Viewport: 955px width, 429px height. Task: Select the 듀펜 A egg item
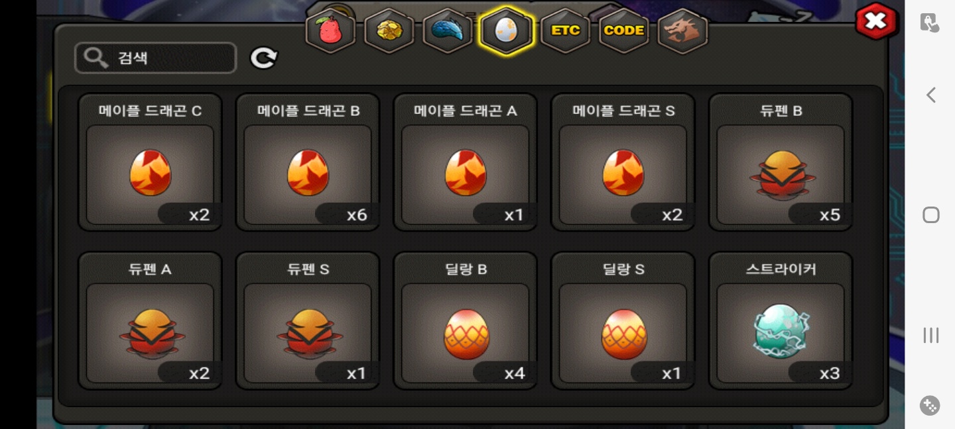[x=151, y=321]
